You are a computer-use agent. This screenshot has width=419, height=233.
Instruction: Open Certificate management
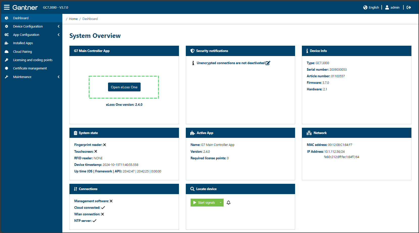(x=31, y=68)
